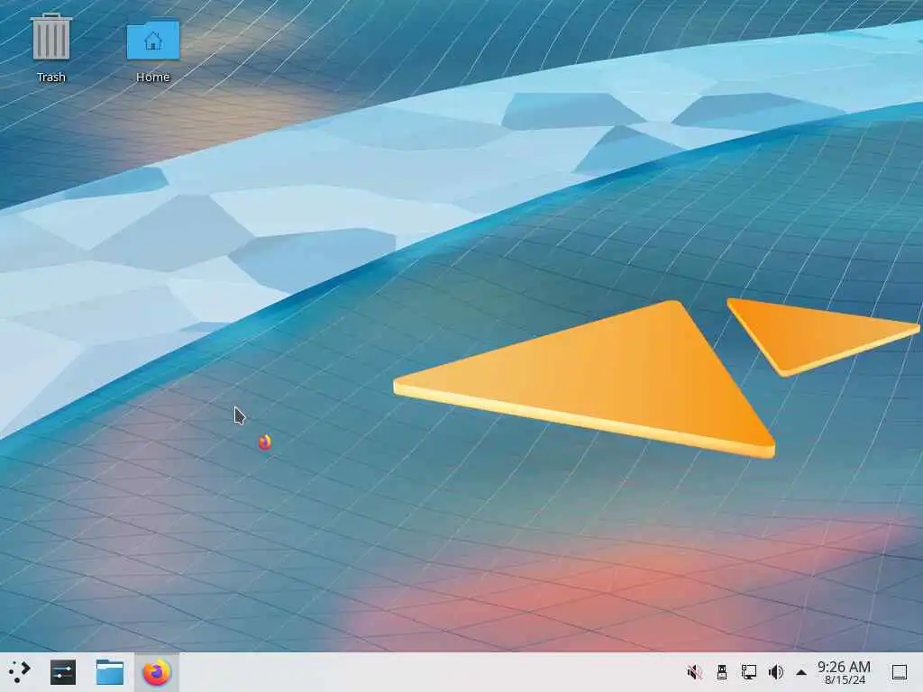Open the audio volume speaker tray icon
Screen dimensions: 923x692
(776, 672)
